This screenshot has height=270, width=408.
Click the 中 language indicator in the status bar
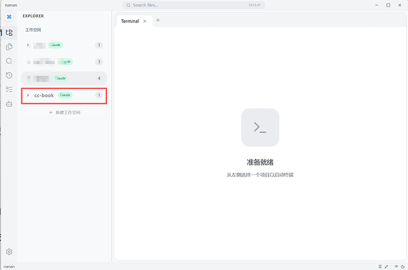point(396,266)
